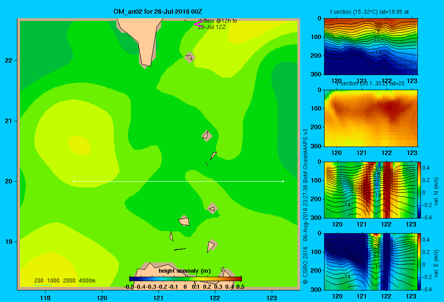Click the magenta drifter track marker
This screenshot has height=302, width=444.
coord(198,24)
